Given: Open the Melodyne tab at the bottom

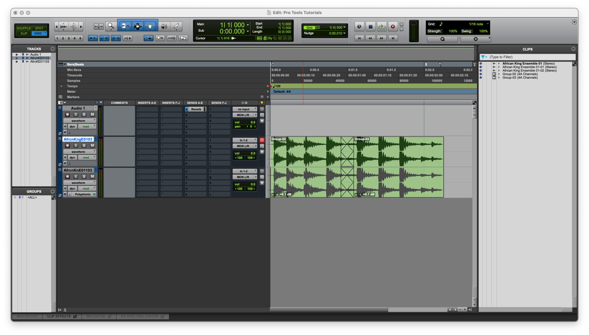Looking at the screenshot, I should coord(96,316).
